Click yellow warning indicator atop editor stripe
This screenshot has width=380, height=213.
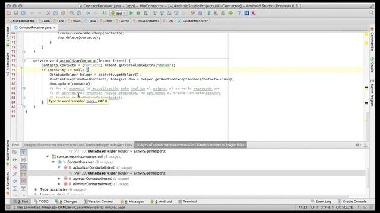[x=366, y=34]
